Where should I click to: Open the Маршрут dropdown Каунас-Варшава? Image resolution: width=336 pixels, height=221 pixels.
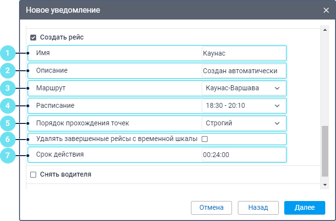[x=243, y=88]
